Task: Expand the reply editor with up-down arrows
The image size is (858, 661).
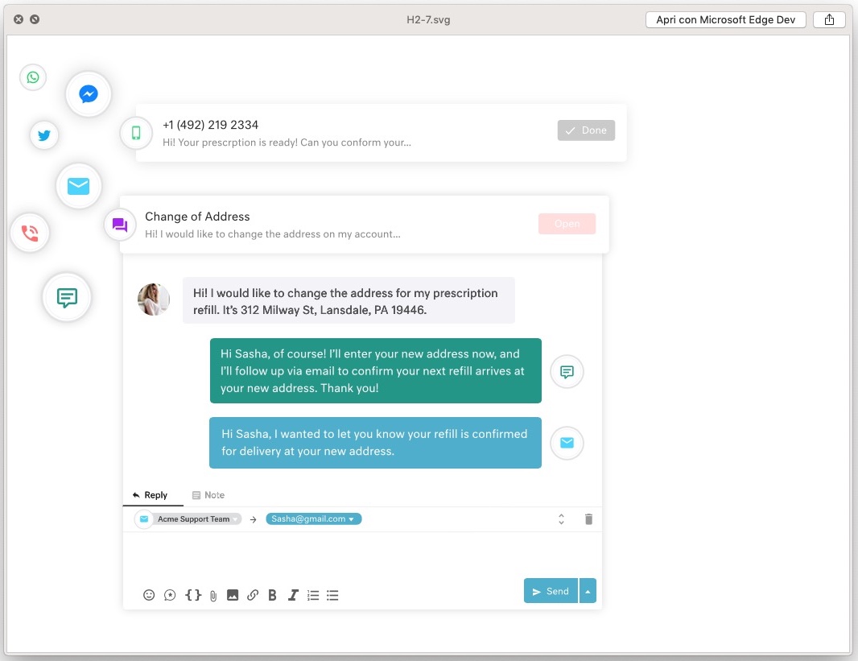Action: click(562, 519)
